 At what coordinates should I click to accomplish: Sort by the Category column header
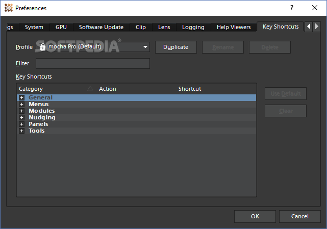[x=56, y=89]
